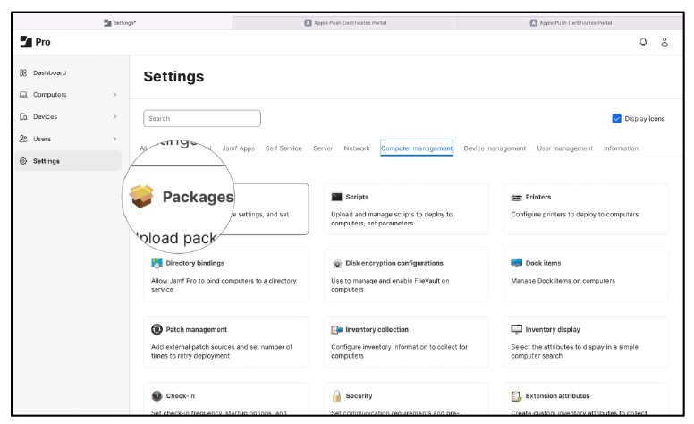Open Inventory display settings
The height and width of the screenshot is (424, 694).
pos(586,342)
